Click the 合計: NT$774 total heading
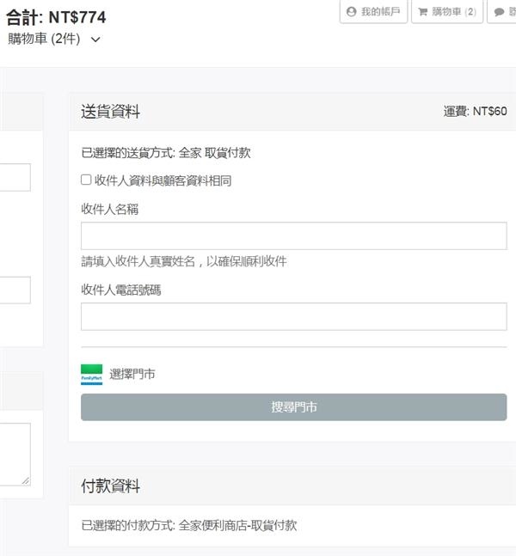 56,17
